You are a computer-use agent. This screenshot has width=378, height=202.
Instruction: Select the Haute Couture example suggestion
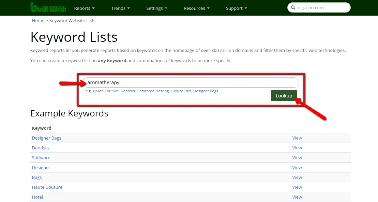pyautogui.click(x=106, y=91)
